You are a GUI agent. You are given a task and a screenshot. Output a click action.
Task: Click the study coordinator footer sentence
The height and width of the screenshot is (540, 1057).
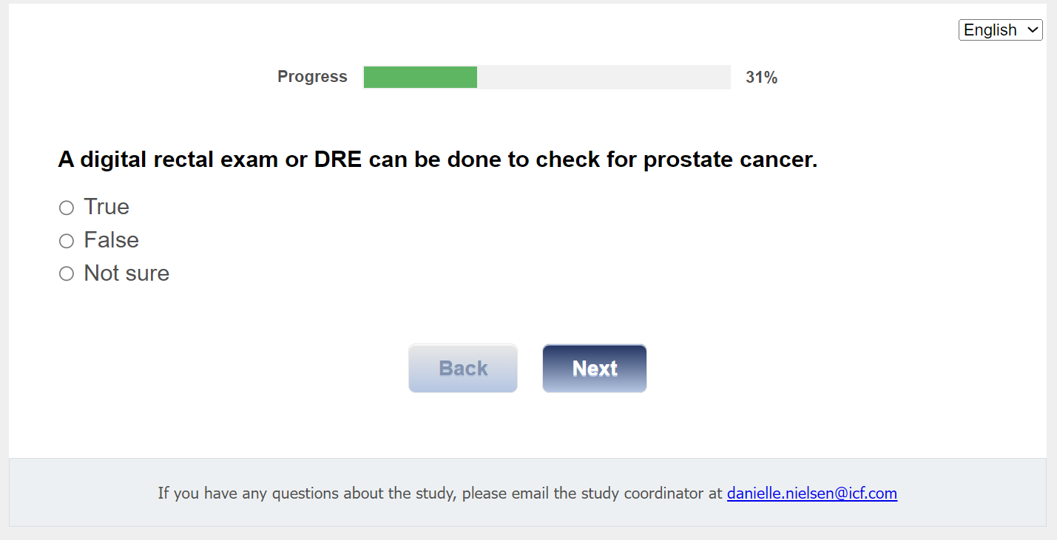click(x=439, y=493)
